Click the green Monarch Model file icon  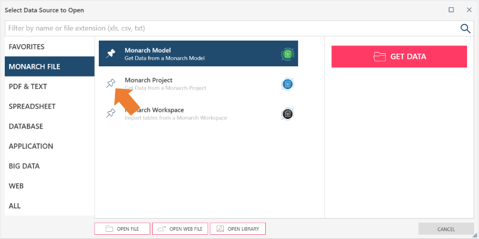pos(287,54)
